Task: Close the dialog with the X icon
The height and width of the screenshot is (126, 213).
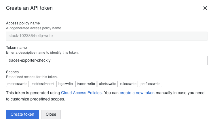Action: 205,8
